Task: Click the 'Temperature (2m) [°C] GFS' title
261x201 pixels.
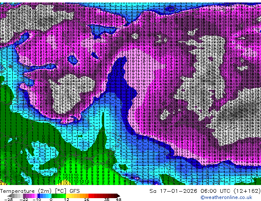Action: 40,191
